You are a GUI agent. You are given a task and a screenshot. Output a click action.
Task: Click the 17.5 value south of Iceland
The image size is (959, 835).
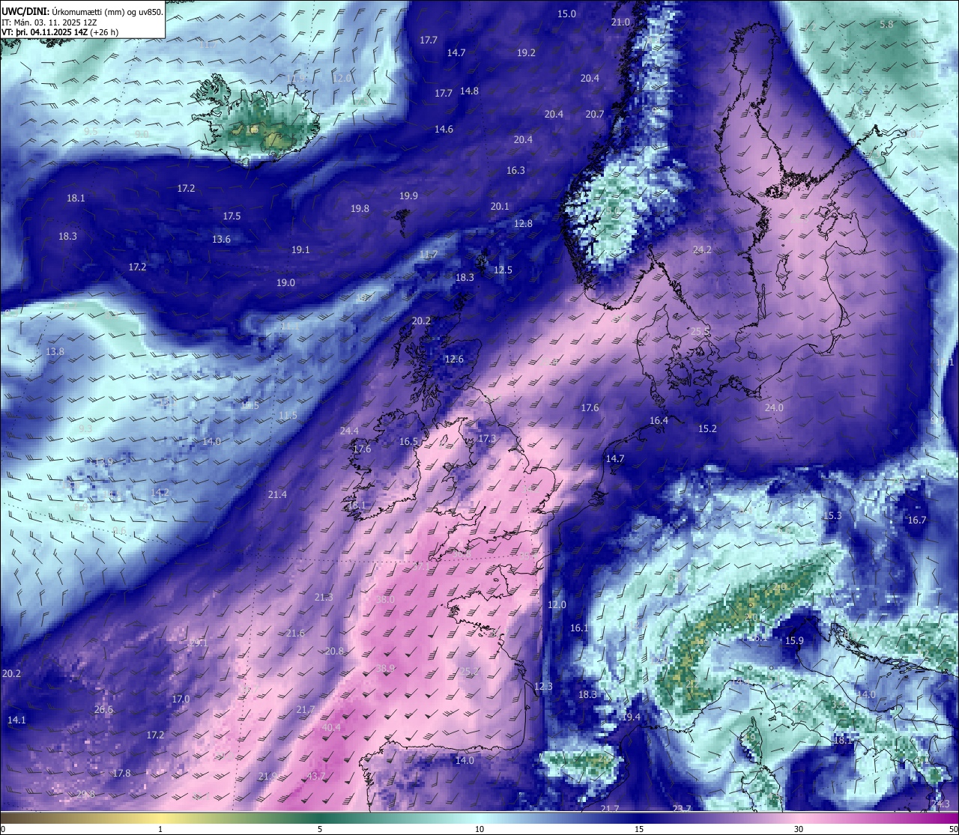[232, 216]
